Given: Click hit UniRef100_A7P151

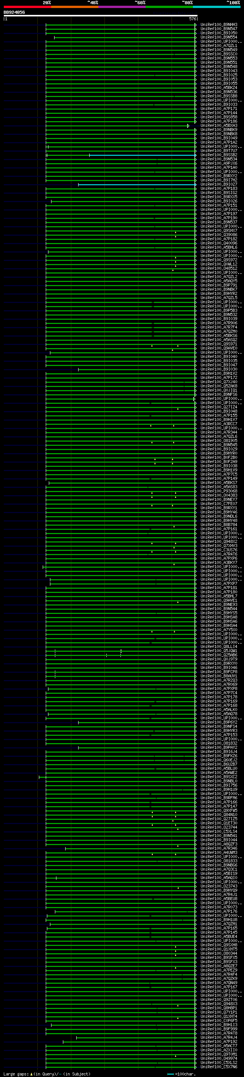Looking at the screenshot, I should point(219,205).
